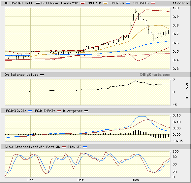Click the 11/20/07 date label
This screenshot has width=191, height=183.
coord(181,3)
